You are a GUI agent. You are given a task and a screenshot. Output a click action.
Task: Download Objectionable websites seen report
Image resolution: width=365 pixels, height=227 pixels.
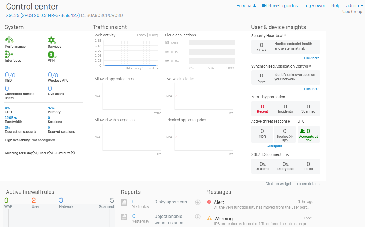point(198,217)
